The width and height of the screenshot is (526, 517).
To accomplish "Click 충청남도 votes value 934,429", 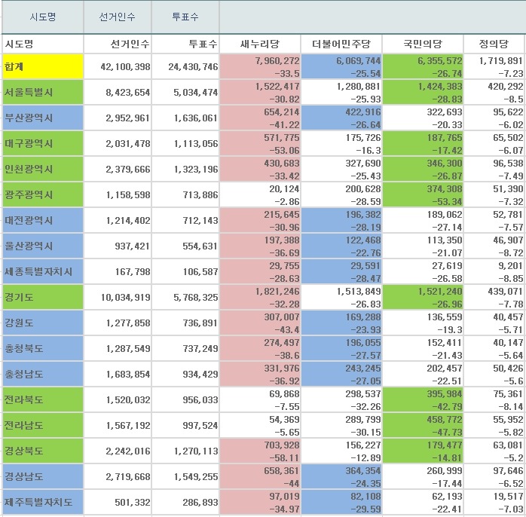I will [200, 374].
